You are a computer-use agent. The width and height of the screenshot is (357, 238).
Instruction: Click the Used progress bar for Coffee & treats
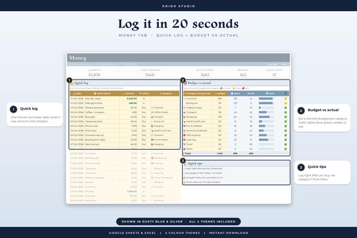(266, 108)
